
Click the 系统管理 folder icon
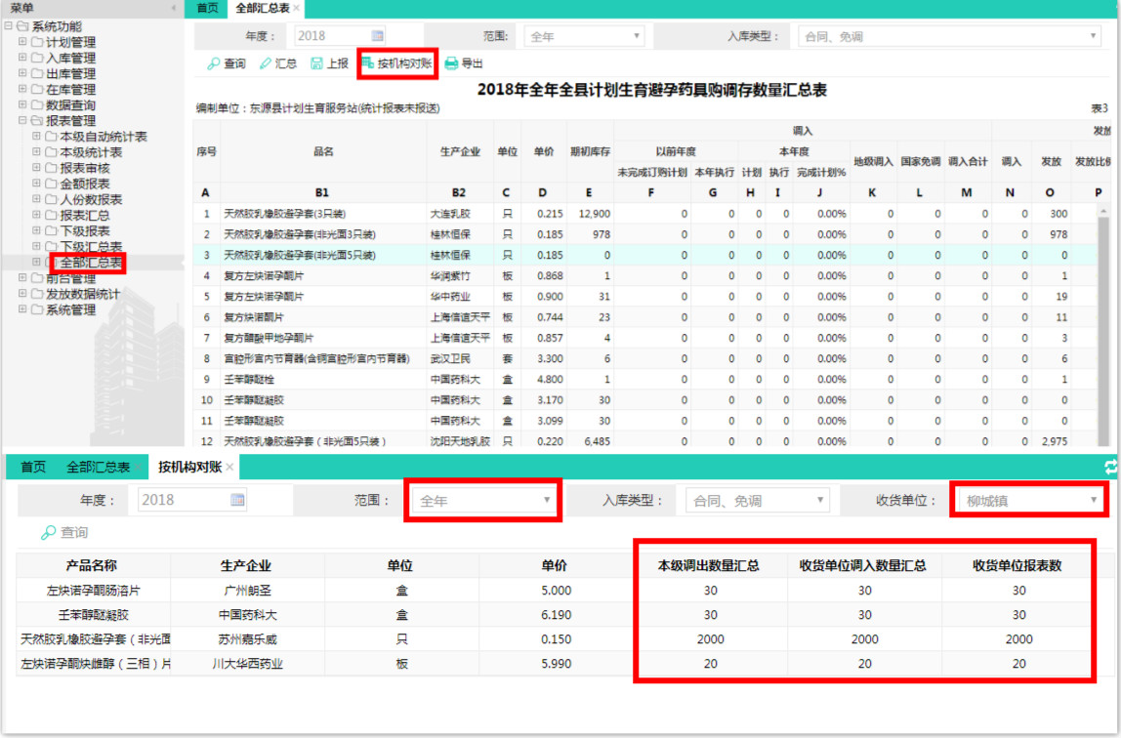pos(37,309)
